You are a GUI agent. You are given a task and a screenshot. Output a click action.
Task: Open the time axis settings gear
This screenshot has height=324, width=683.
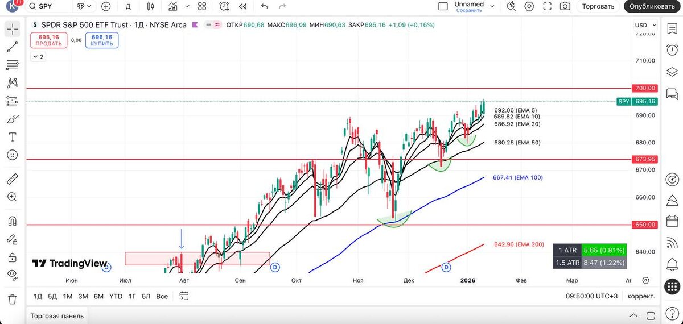pyautogui.click(x=646, y=280)
